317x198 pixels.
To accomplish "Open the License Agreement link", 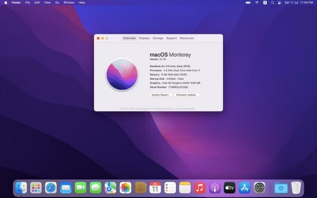I will tap(185, 109).
